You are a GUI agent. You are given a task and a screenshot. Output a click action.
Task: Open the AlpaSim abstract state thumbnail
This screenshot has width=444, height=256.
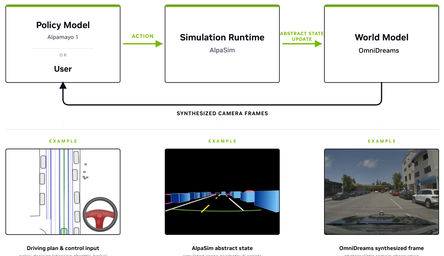click(222, 192)
